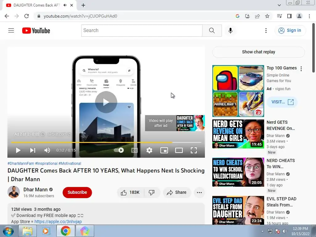Toggle the autoplay switch
Screen dimensions: 316x237
(x=119, y=150)
